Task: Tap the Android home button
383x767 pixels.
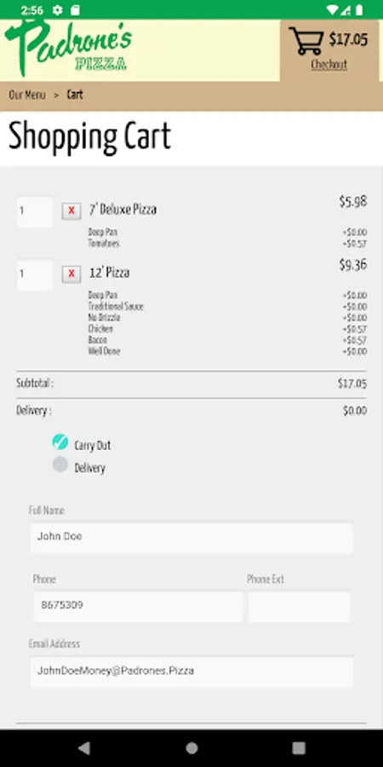Action: (192, 748)
